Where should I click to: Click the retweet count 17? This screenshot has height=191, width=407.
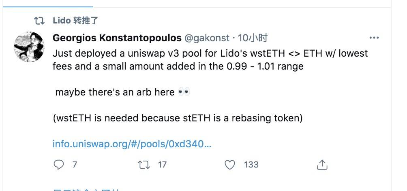coord(162,165)
